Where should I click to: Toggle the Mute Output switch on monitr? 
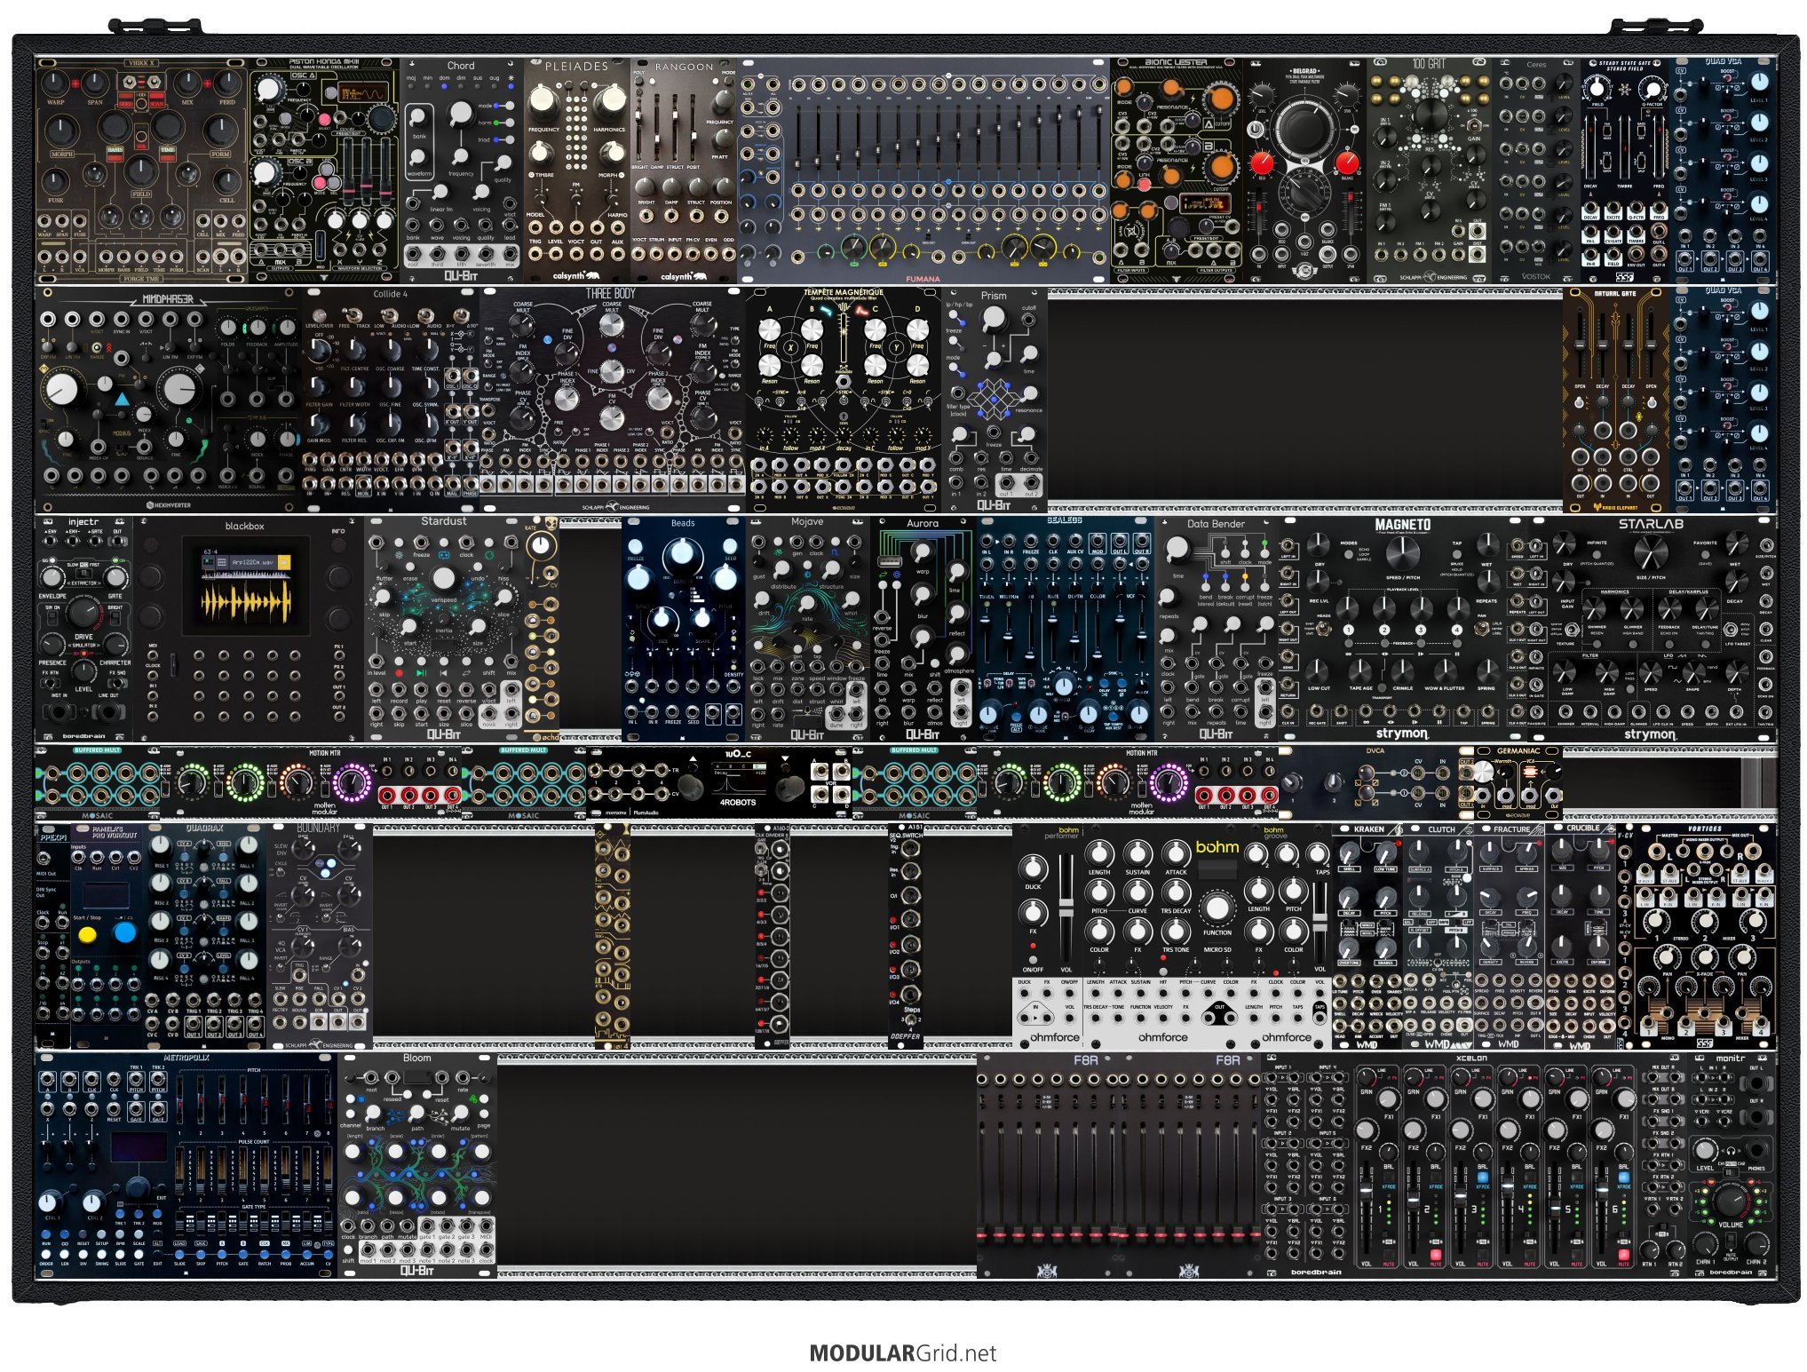click(1730, 1241)
